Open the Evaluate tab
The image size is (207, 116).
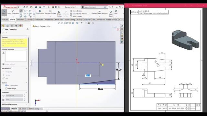87,20
